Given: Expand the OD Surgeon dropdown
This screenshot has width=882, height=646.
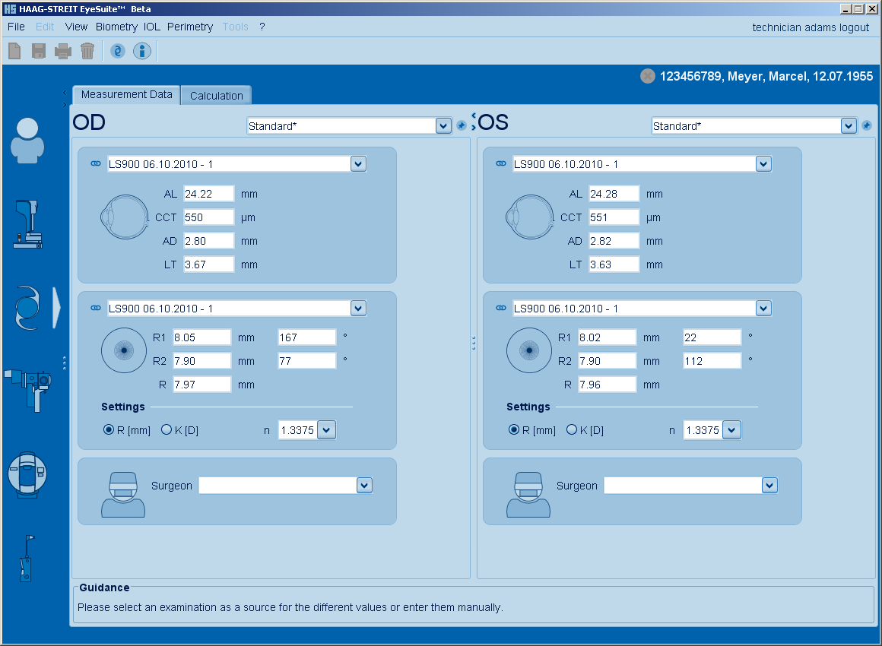Looking at the screenshot, I should point(364,486).
